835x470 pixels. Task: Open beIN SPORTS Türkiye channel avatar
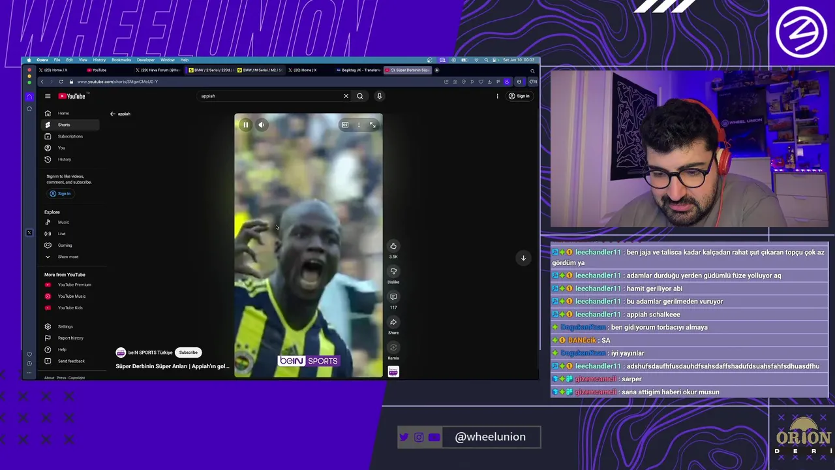point(121,352)
